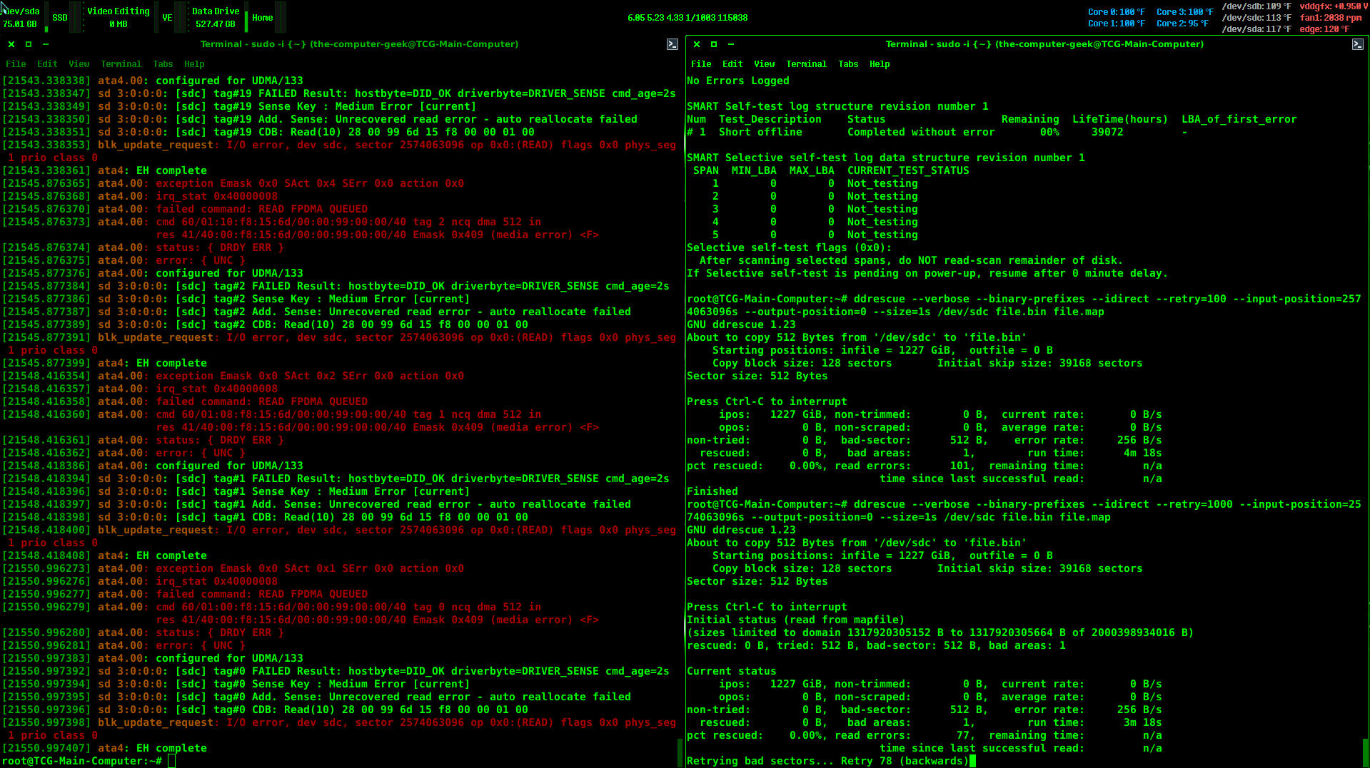Click the /dev/sdb temperature reading
1370x768 pixels.
pyautogui.click(x=1256, y=6)
